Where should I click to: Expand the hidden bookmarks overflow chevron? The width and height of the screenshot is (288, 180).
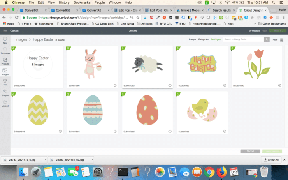[255, 24]
